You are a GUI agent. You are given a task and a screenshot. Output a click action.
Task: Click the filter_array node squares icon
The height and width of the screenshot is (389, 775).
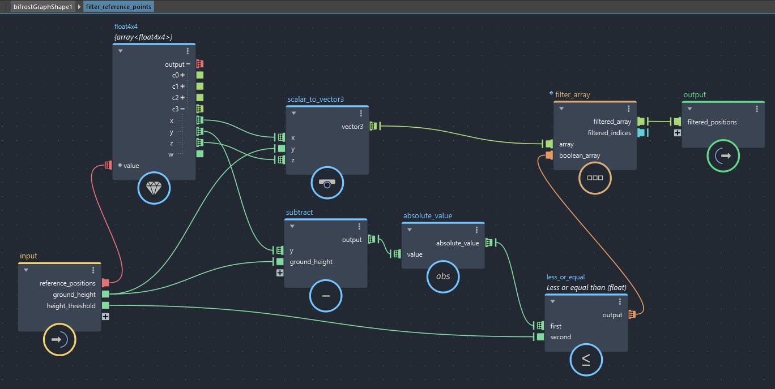point(595,178)
